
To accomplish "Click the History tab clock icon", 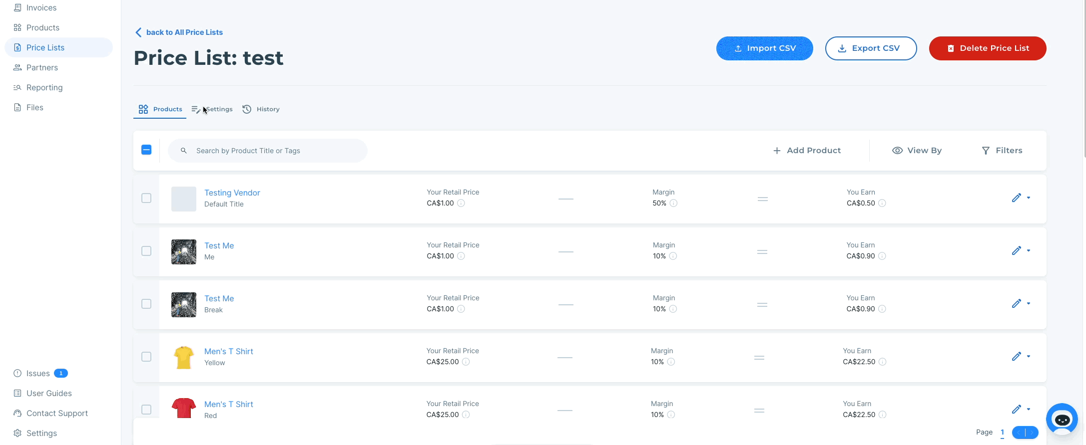I will point(247,109).
